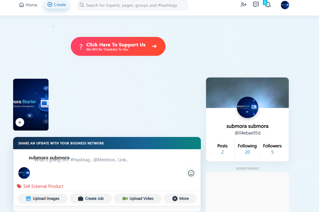Expand the More post options
The width and height of the screenshot is (319, 212).
coord(180,199)
